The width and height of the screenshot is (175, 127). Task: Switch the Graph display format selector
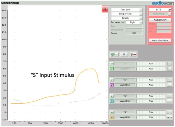(127, 18)
